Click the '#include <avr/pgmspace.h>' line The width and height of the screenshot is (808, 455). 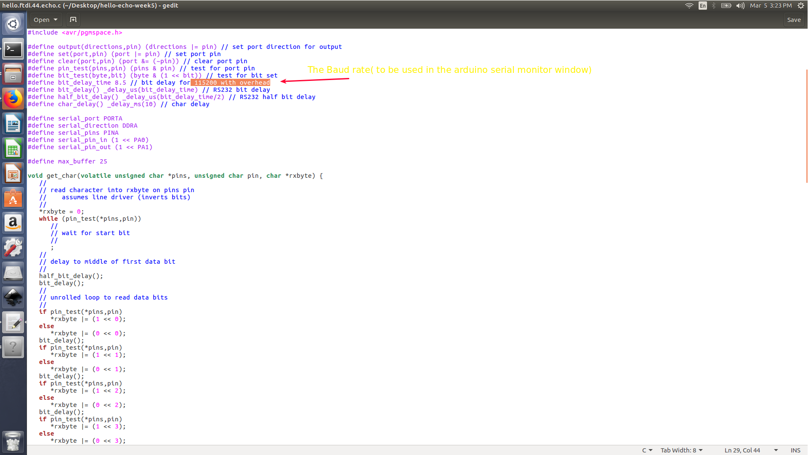point(75,32)
